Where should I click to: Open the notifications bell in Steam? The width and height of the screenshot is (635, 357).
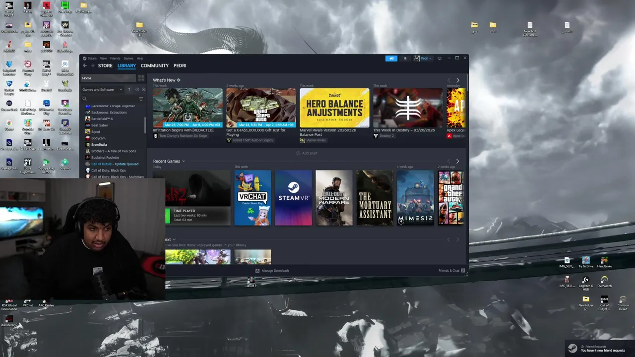coord(405,59)
